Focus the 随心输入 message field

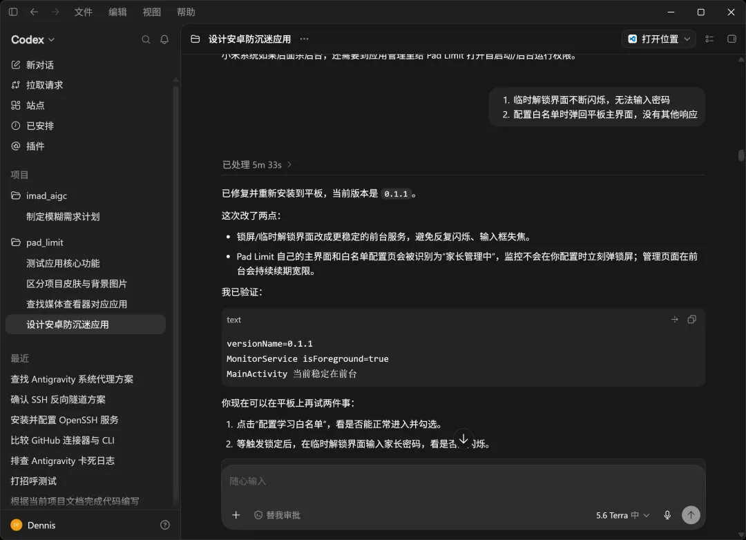pos(463,481)
